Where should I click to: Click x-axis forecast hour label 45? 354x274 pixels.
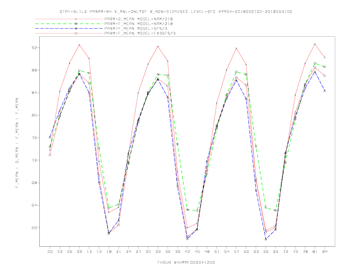[197, 252]
